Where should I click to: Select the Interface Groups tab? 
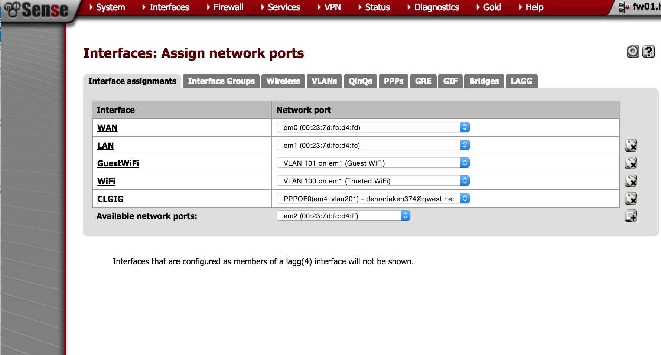coord(221,81)
